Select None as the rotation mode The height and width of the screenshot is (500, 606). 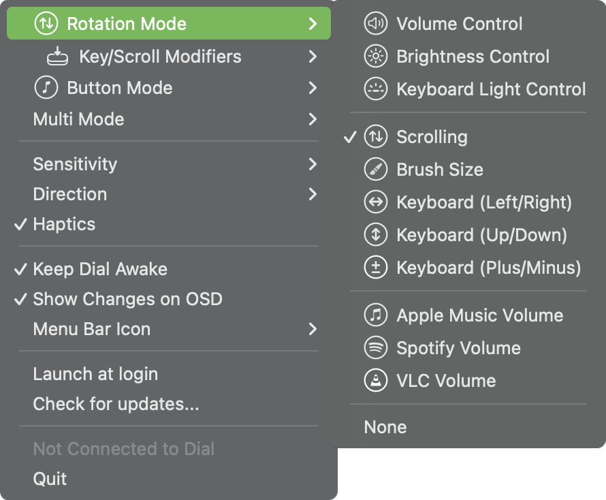coord(385,427)
